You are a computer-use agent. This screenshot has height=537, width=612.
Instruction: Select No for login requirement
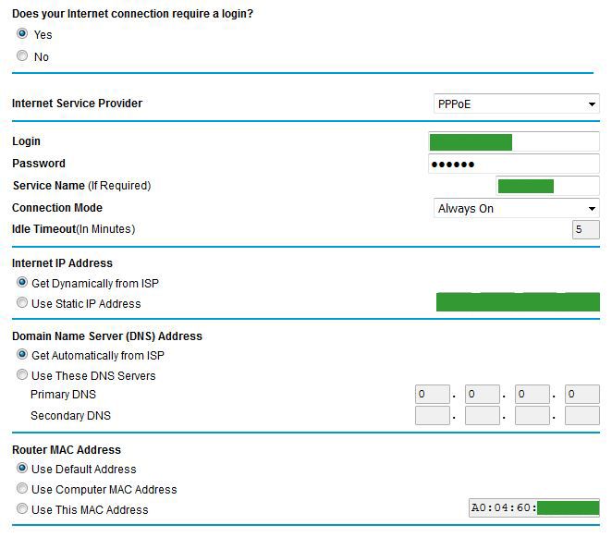pos(22,56)
